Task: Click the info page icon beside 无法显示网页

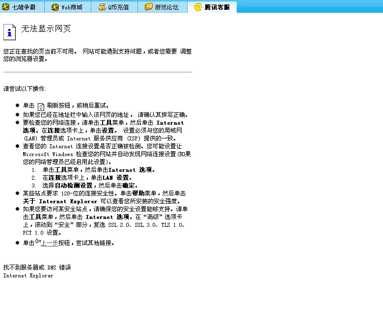Action: tap(9, 32)
